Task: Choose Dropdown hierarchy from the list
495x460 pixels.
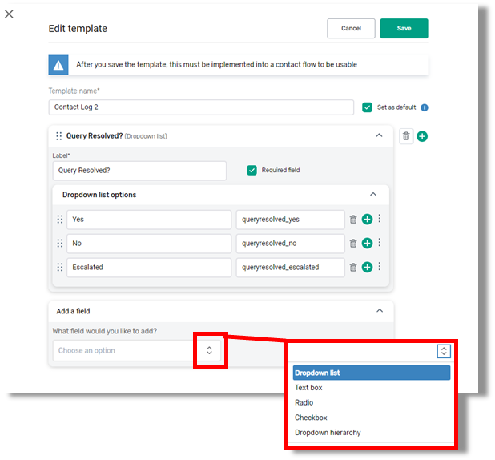Action: 328,433
